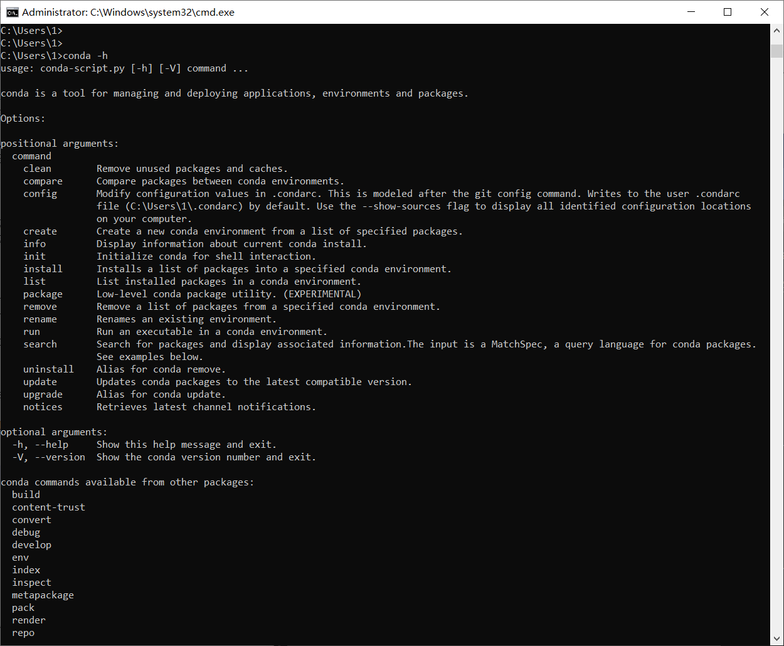This screenshot has height=646, width=784.
Task: Click the 'conda -h' command text
Action: point(85,56)
